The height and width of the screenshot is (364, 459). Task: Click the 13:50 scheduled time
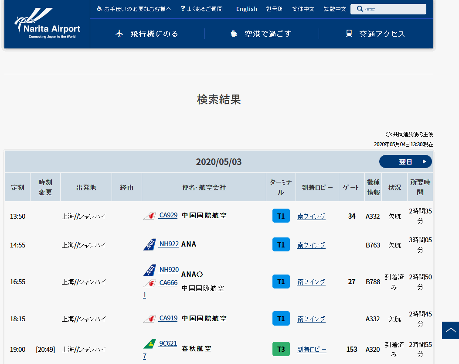tap(17, 216)
